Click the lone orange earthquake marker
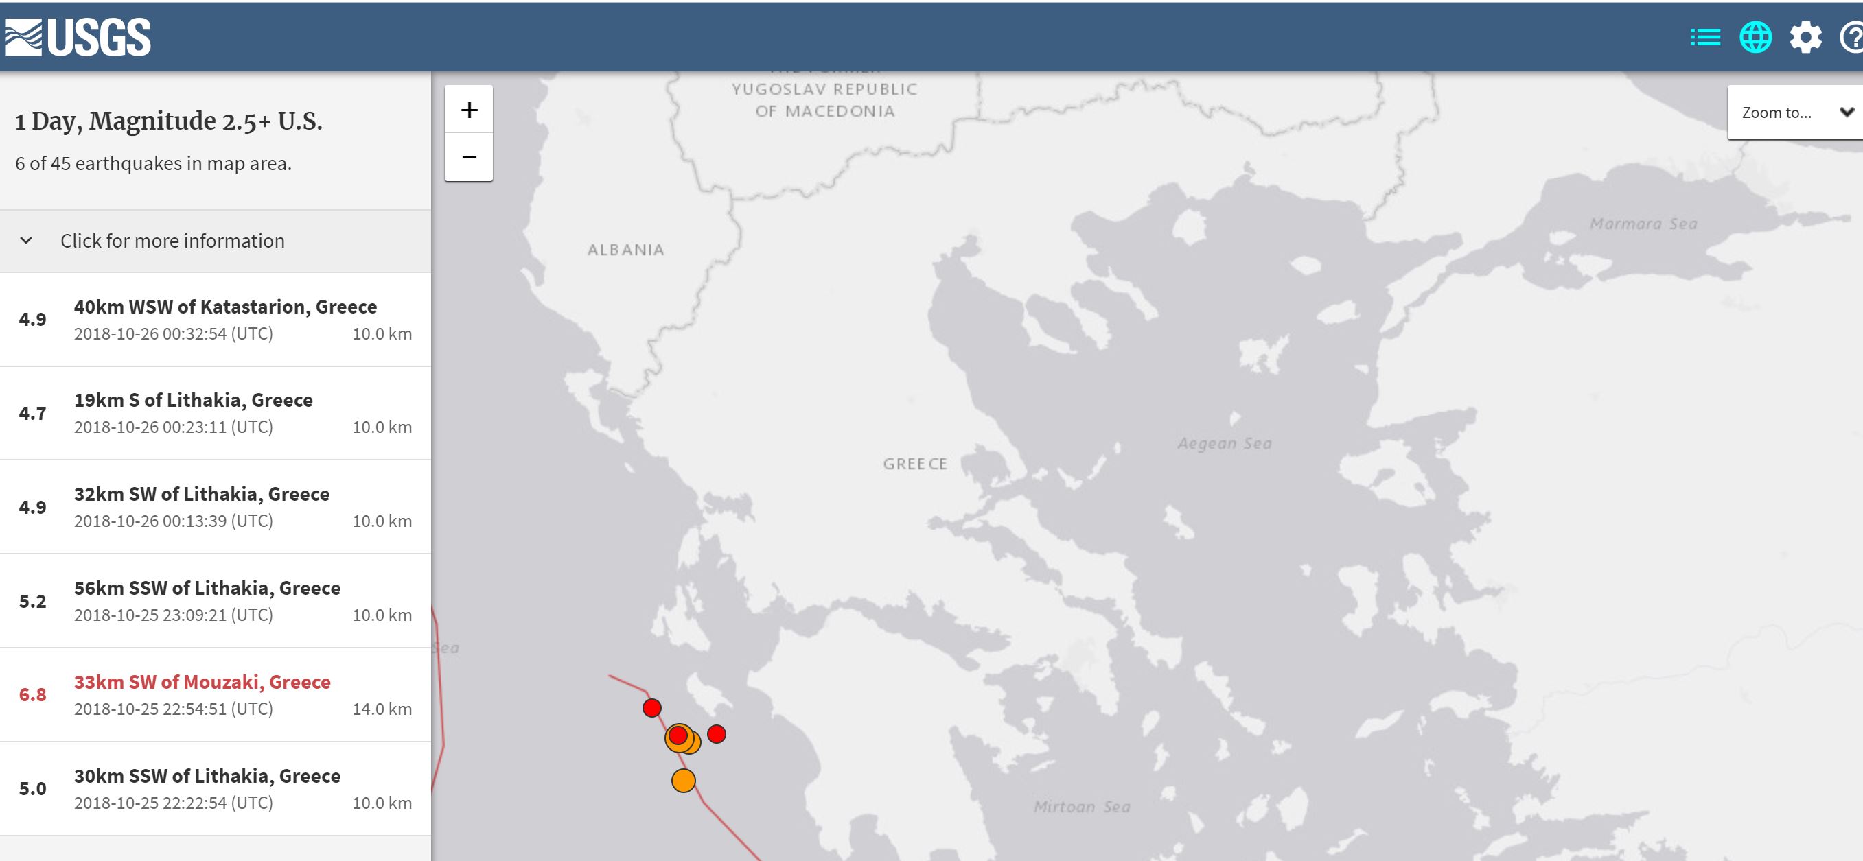This screenshot has height=861, width=1863. coord(684,781)
